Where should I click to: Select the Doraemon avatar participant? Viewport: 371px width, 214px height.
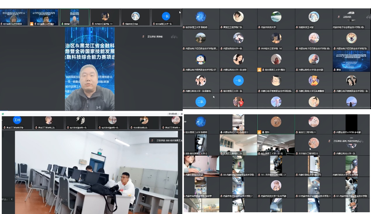click(201, 59)
